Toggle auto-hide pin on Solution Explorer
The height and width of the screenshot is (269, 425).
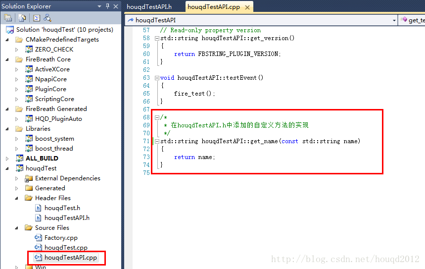107,6
